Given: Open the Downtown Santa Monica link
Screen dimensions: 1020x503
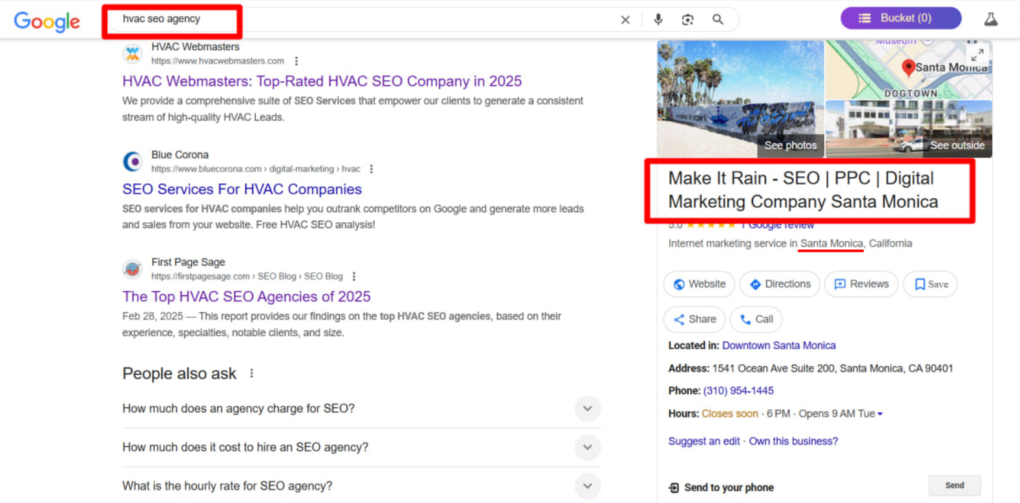Looking at the screenshot, I should (x=779, y=345).
